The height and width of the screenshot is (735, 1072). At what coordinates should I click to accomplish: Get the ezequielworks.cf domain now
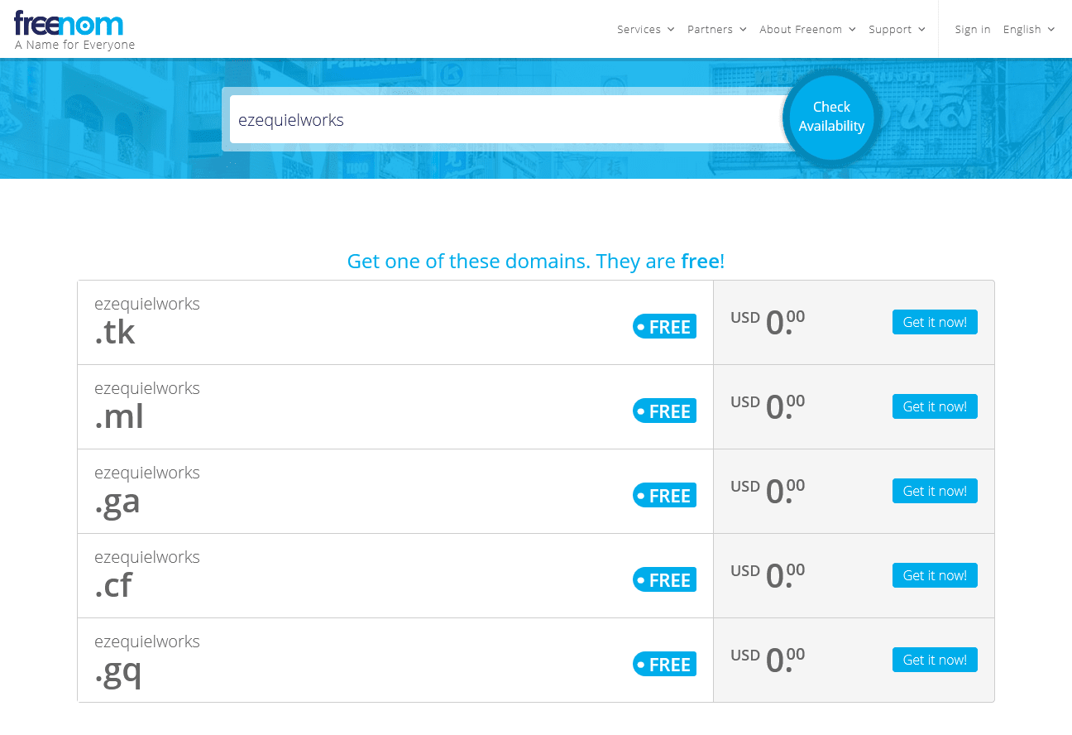935,575
